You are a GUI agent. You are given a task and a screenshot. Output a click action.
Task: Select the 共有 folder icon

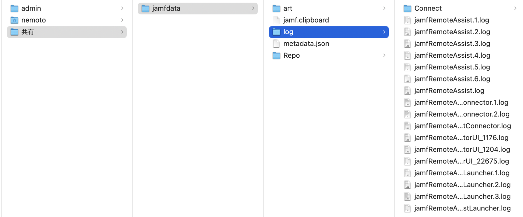pyautogui.click(x=14, y=32)
